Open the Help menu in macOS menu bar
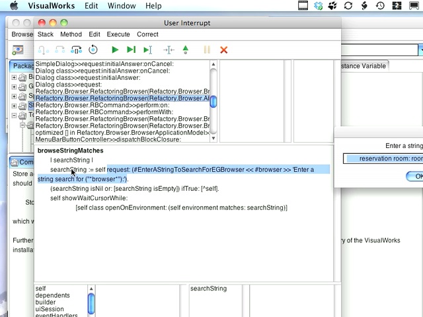This screenshot has height=317, width=423. pyautogui.click(x=153, y=6)
